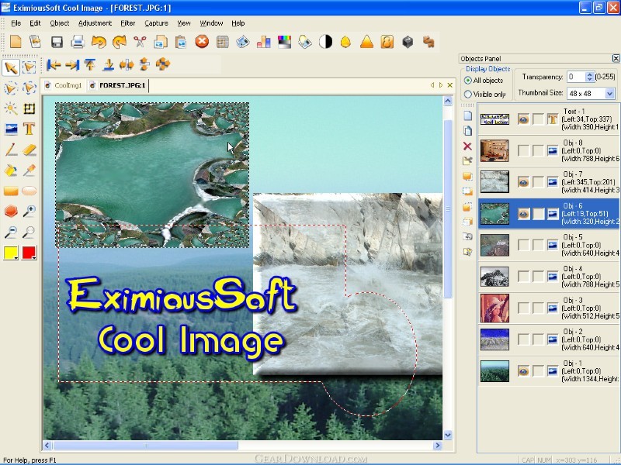Activate the Zoom In magnifier tool
The height and width of the screenshot is (465, 621).
pyautogui.click(x=29, y=212)
